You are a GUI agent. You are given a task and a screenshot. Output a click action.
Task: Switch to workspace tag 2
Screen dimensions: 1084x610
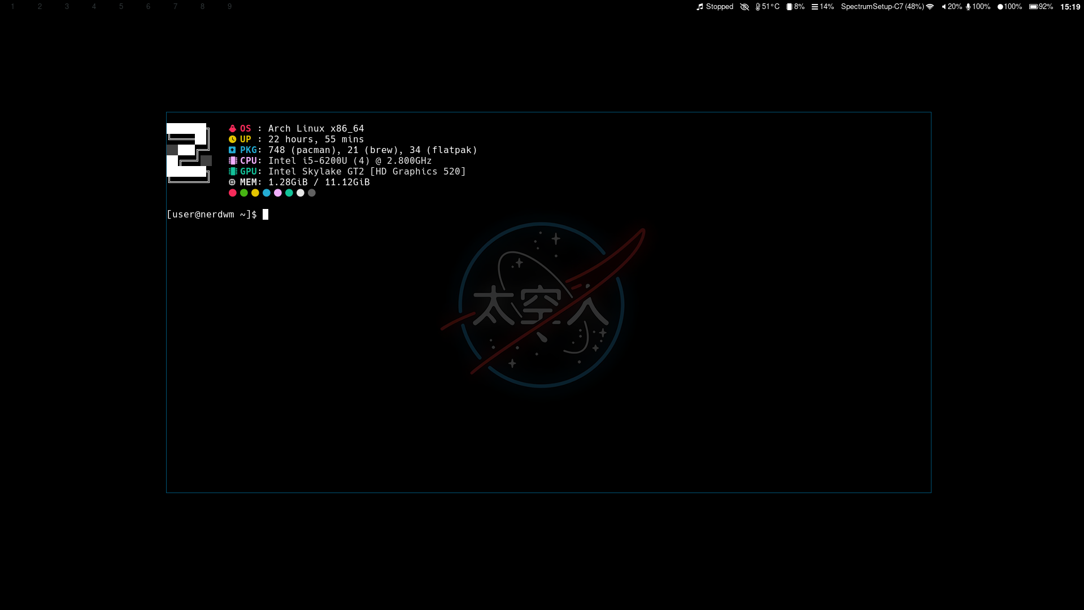(x=40, y=7)
